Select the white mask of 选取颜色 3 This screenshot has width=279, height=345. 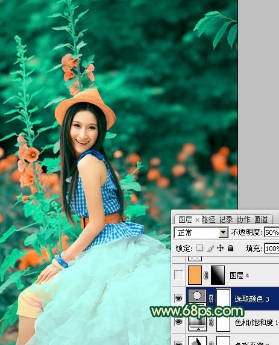click(223, 298)
